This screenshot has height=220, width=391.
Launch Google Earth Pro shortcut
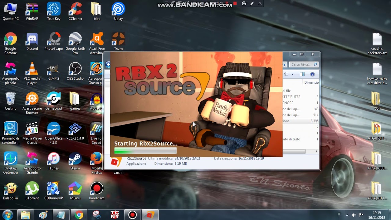(x=75, y=43)
